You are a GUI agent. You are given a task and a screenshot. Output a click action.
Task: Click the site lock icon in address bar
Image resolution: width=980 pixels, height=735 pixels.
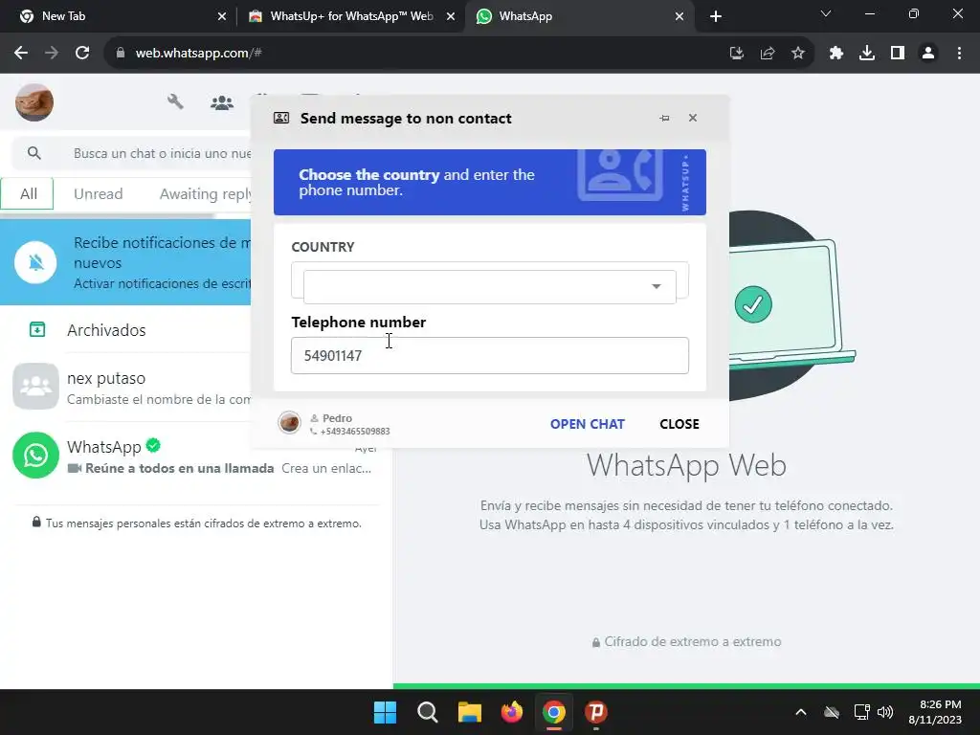point(121,54)
